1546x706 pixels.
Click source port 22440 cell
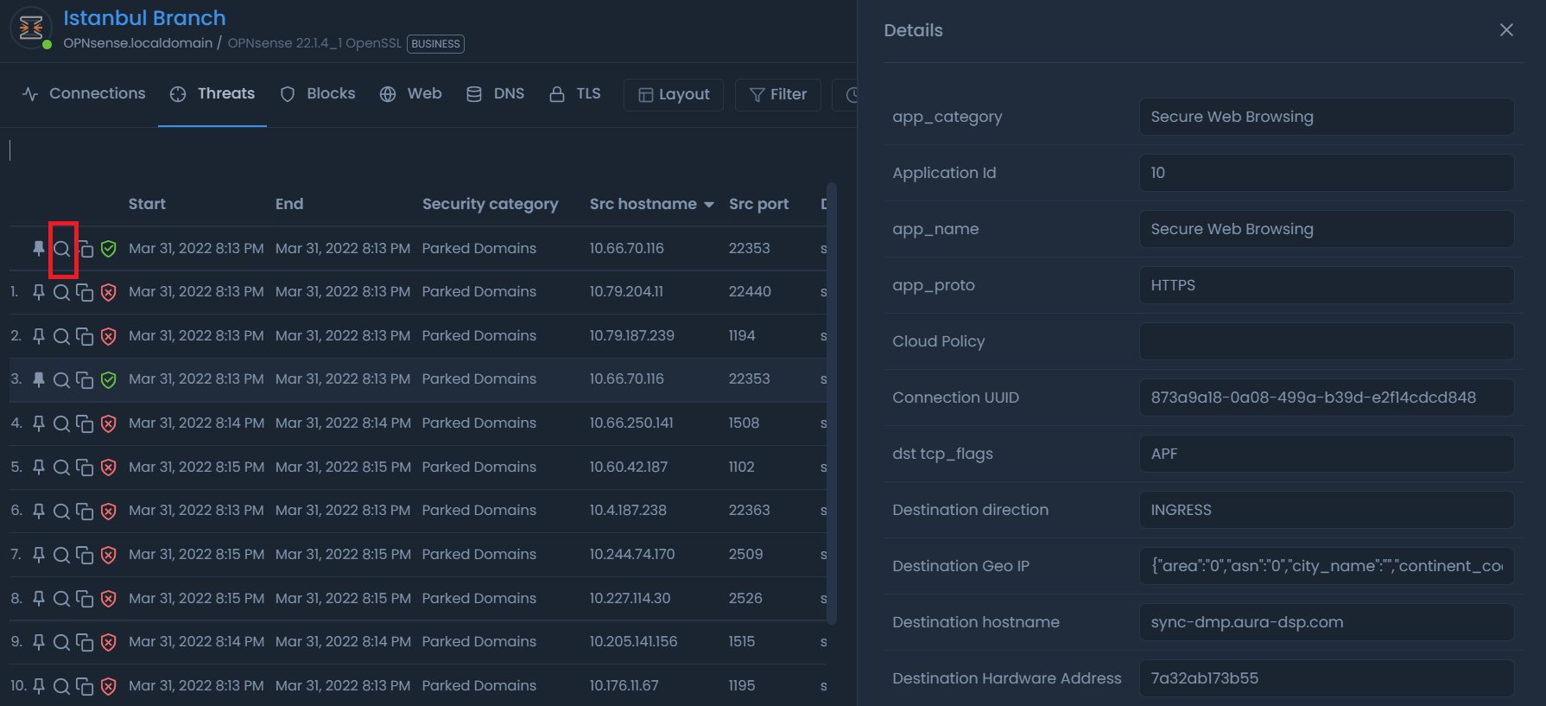[x=749, y=292]
